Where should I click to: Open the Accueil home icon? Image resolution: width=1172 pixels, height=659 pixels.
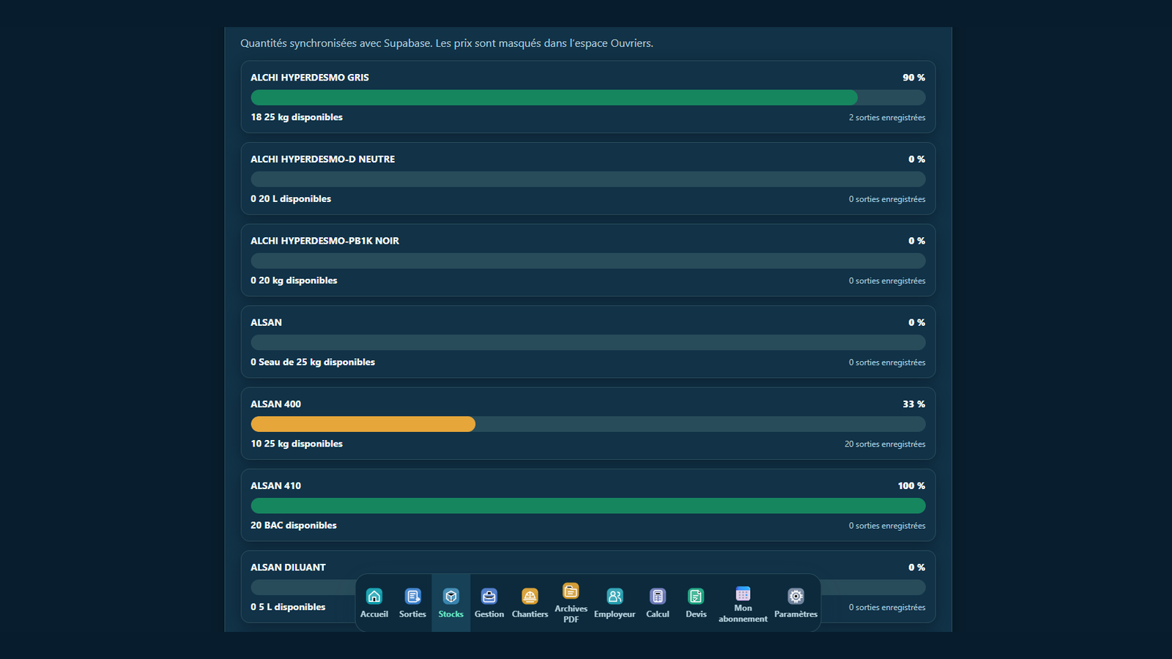374,596
